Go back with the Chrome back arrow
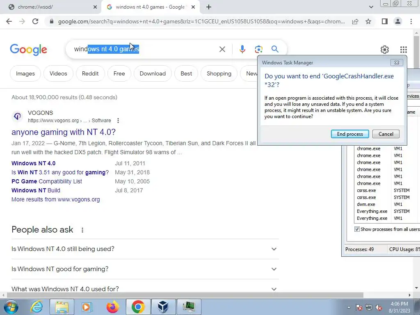The width and height of the screenshot is (420, 315). coord(9,21)
